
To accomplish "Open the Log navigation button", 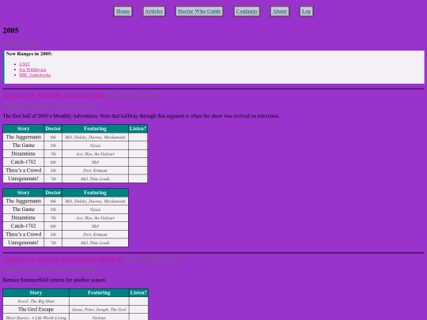I will (306, 11).
